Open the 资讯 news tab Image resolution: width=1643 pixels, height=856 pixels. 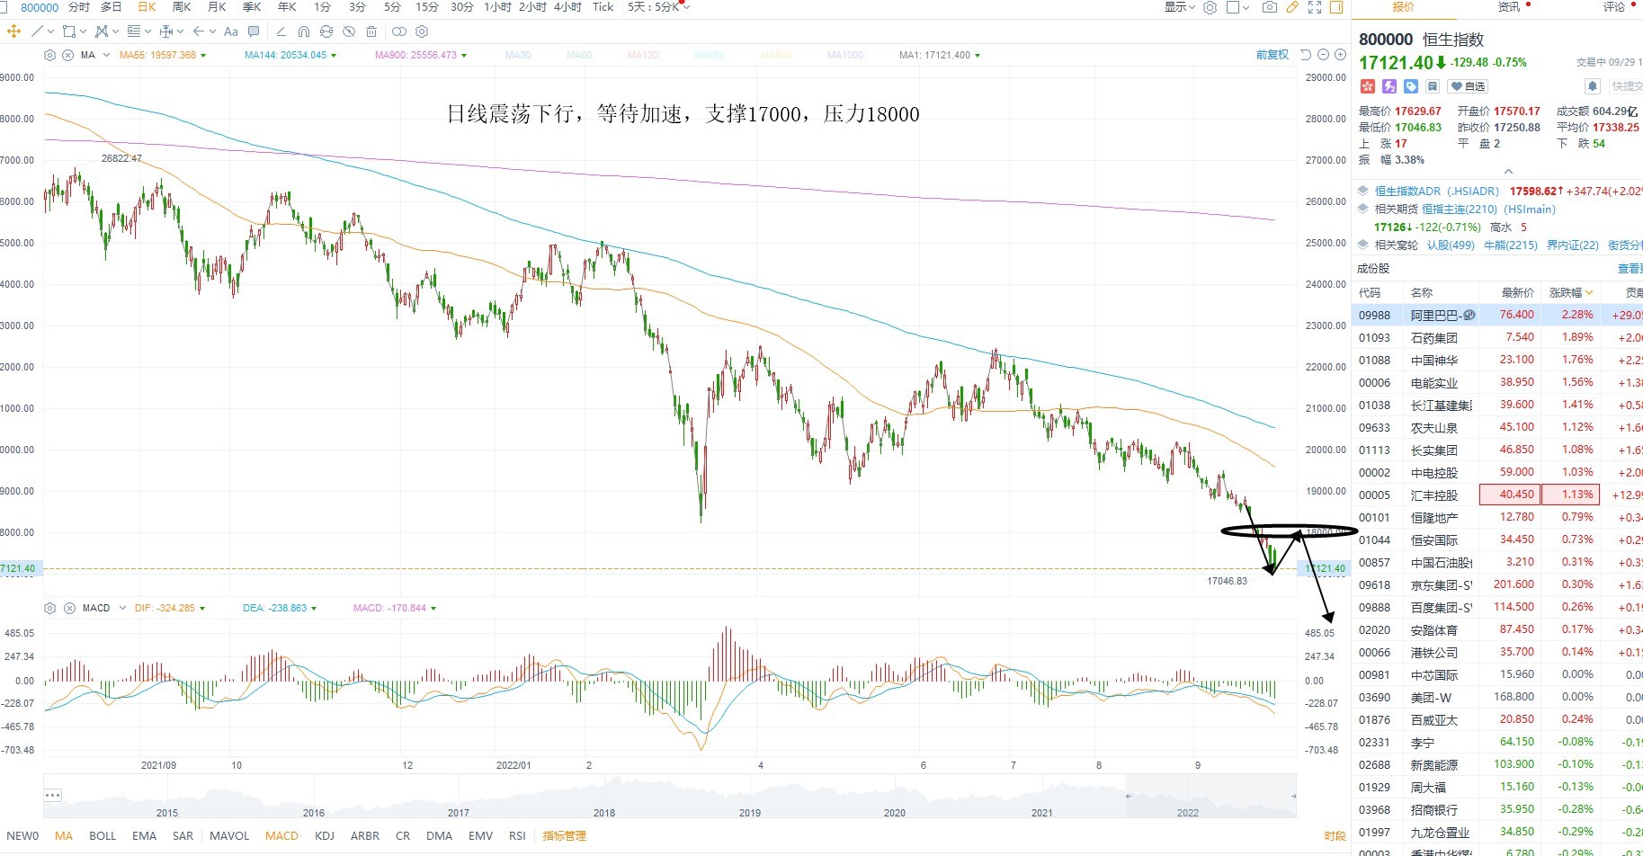tap(1508, 7)
